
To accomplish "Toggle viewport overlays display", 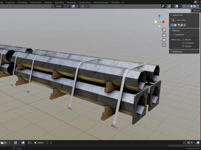I will tap(177, 6).
